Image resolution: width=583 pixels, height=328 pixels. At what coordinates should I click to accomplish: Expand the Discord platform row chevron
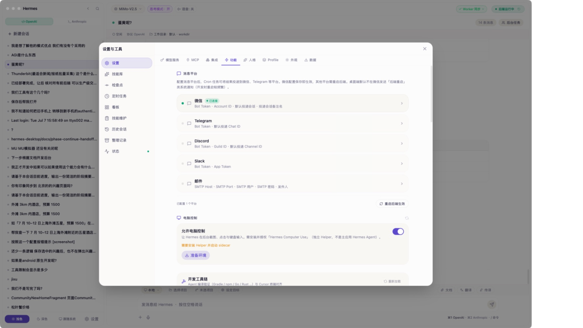402,144
